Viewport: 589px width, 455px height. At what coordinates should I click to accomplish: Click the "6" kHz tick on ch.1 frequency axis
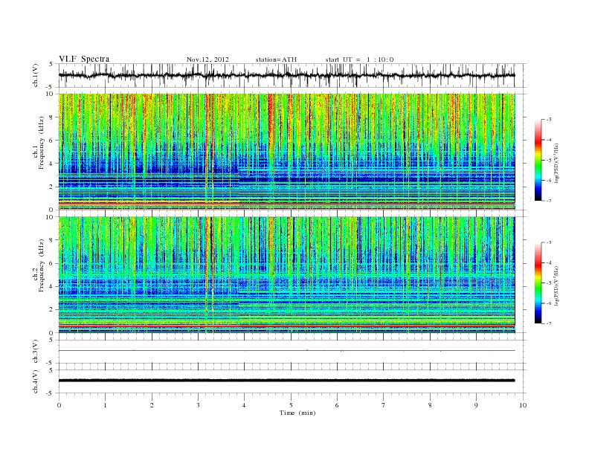click(x=52, y=141)
